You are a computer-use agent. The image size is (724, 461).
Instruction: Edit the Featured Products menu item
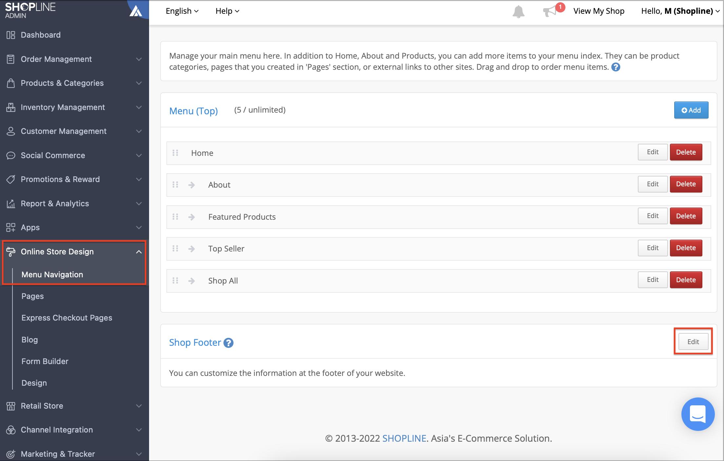click(653, 216)
